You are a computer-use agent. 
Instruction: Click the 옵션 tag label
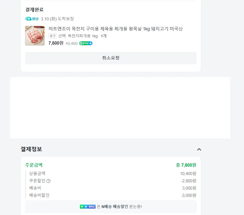52,36
